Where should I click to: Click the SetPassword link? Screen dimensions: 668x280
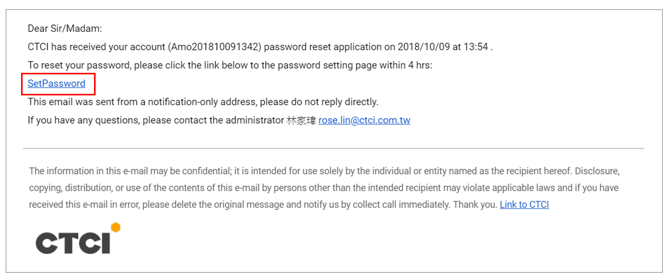pos(57,84)
